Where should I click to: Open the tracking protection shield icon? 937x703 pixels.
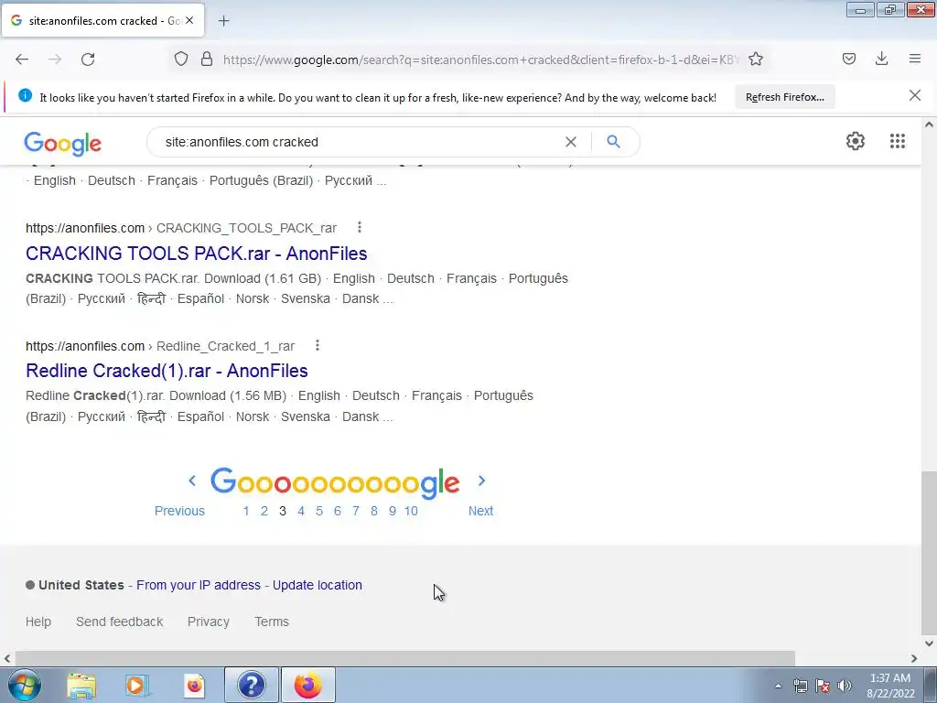point(181,59)
